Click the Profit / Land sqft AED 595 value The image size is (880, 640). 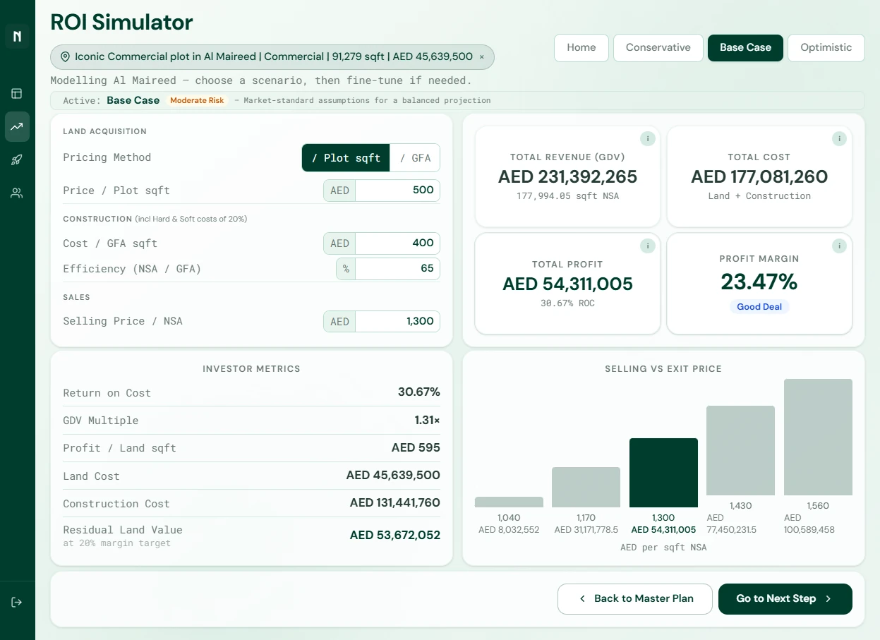tap(416, 448)
